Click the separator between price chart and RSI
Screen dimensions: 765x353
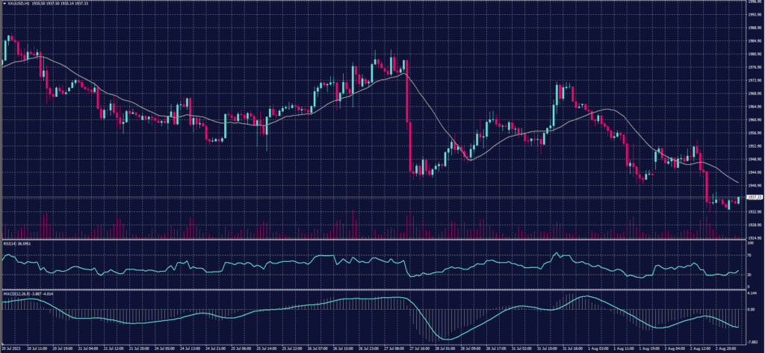pyautogui.click(x=374, y=240)
